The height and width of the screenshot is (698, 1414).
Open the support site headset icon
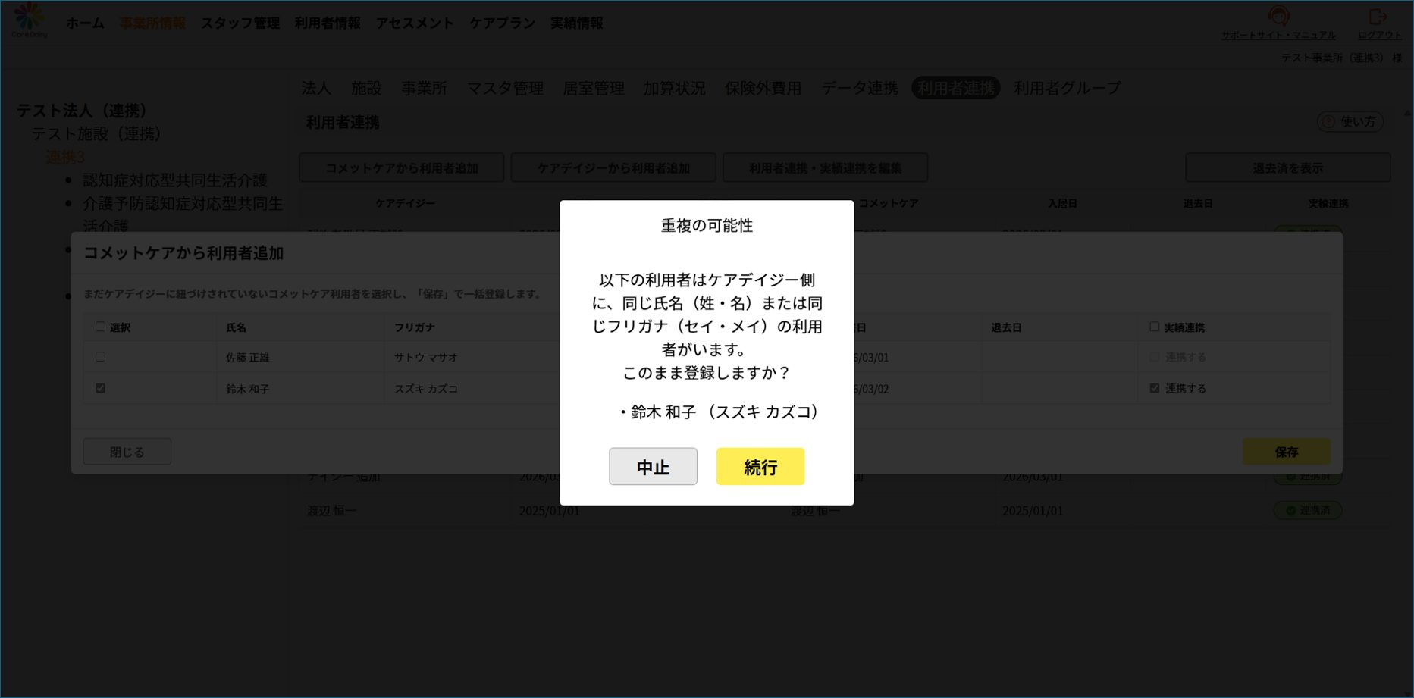pos(1278,15)
